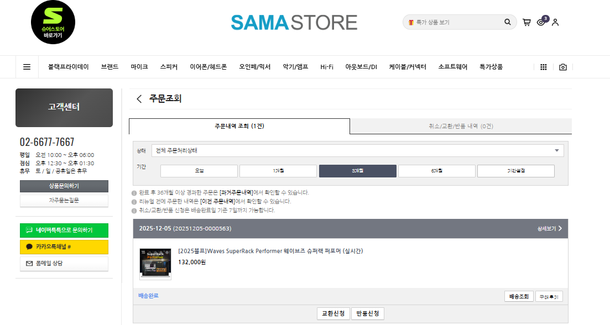This screenshot has height=325, width=610.
Task: Go back using the arrow beside 주문조회
Action: point(139,99)
